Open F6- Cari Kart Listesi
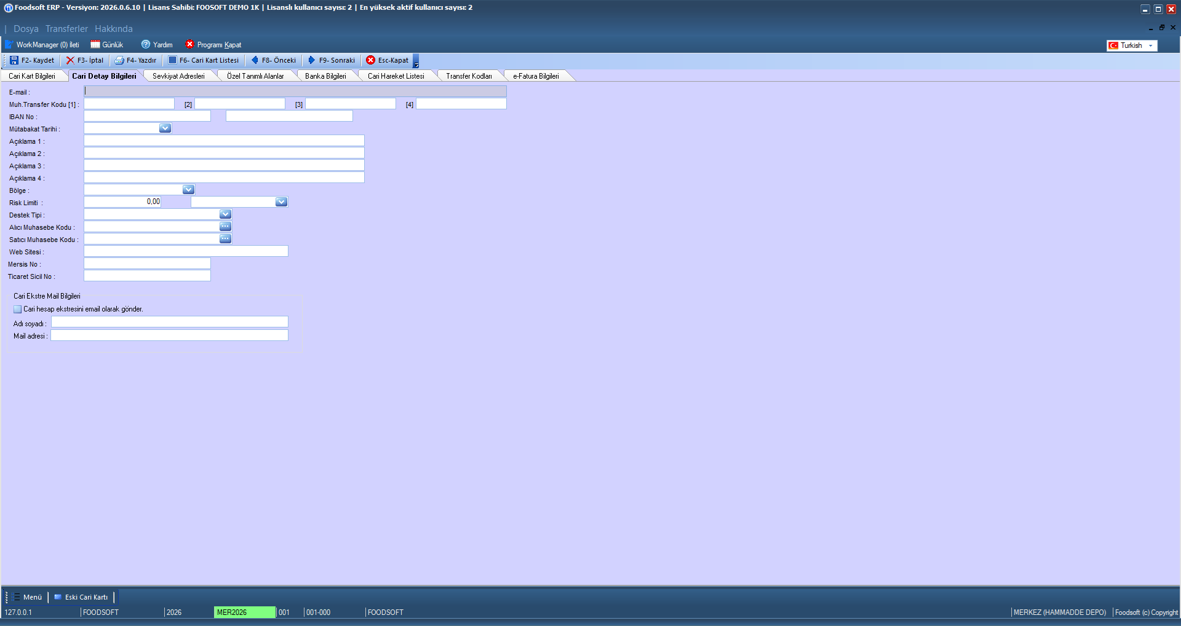 204,60
